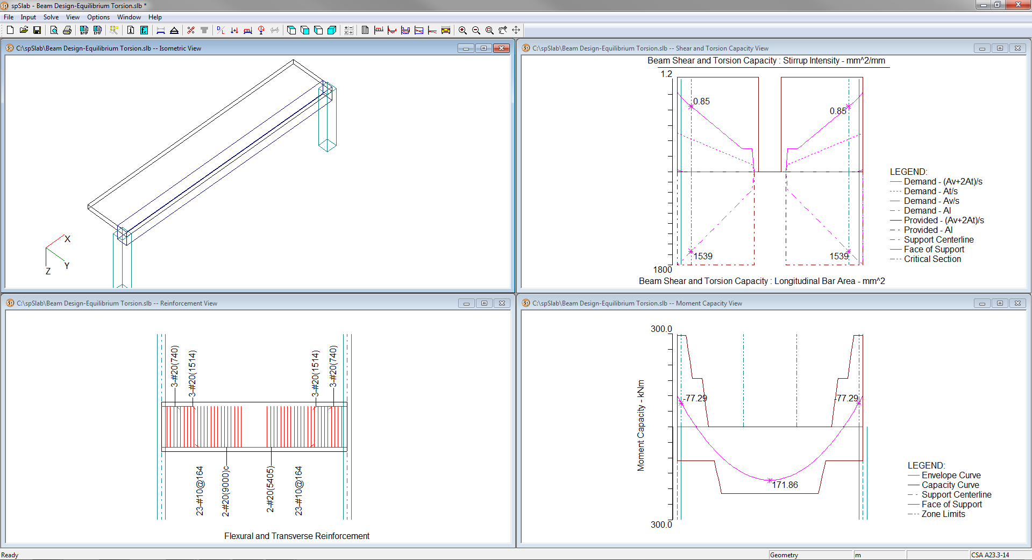
Task: Maximize the Moment Capacity View window
Action: (1000, 303)
